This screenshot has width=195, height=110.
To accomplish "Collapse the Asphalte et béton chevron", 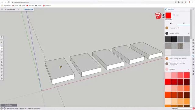I will (189, 33).
